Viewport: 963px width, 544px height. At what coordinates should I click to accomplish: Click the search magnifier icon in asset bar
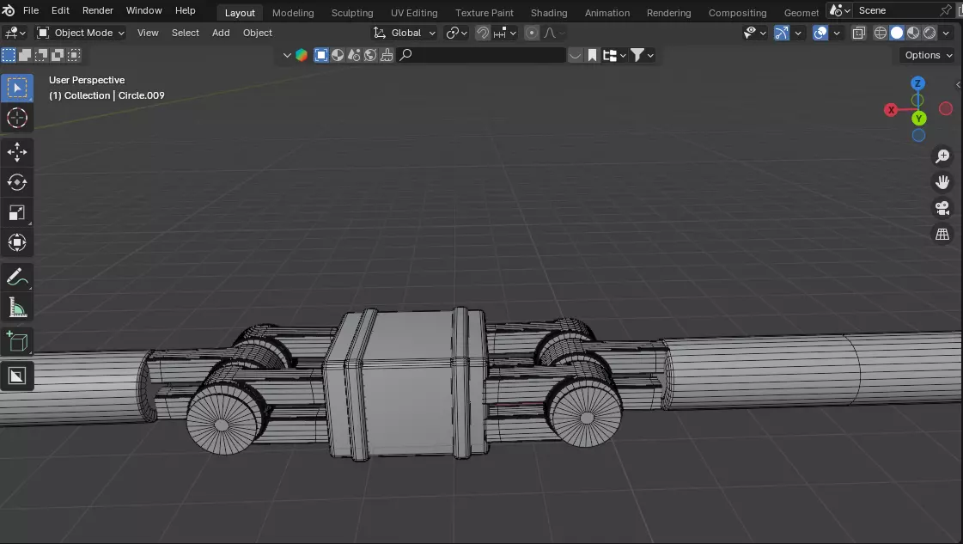[405, 55]
